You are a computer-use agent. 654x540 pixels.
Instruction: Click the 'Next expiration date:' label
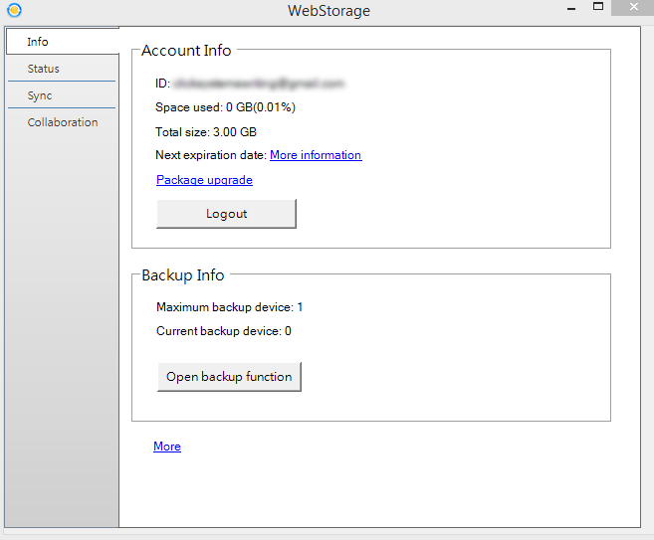[211, 155]
